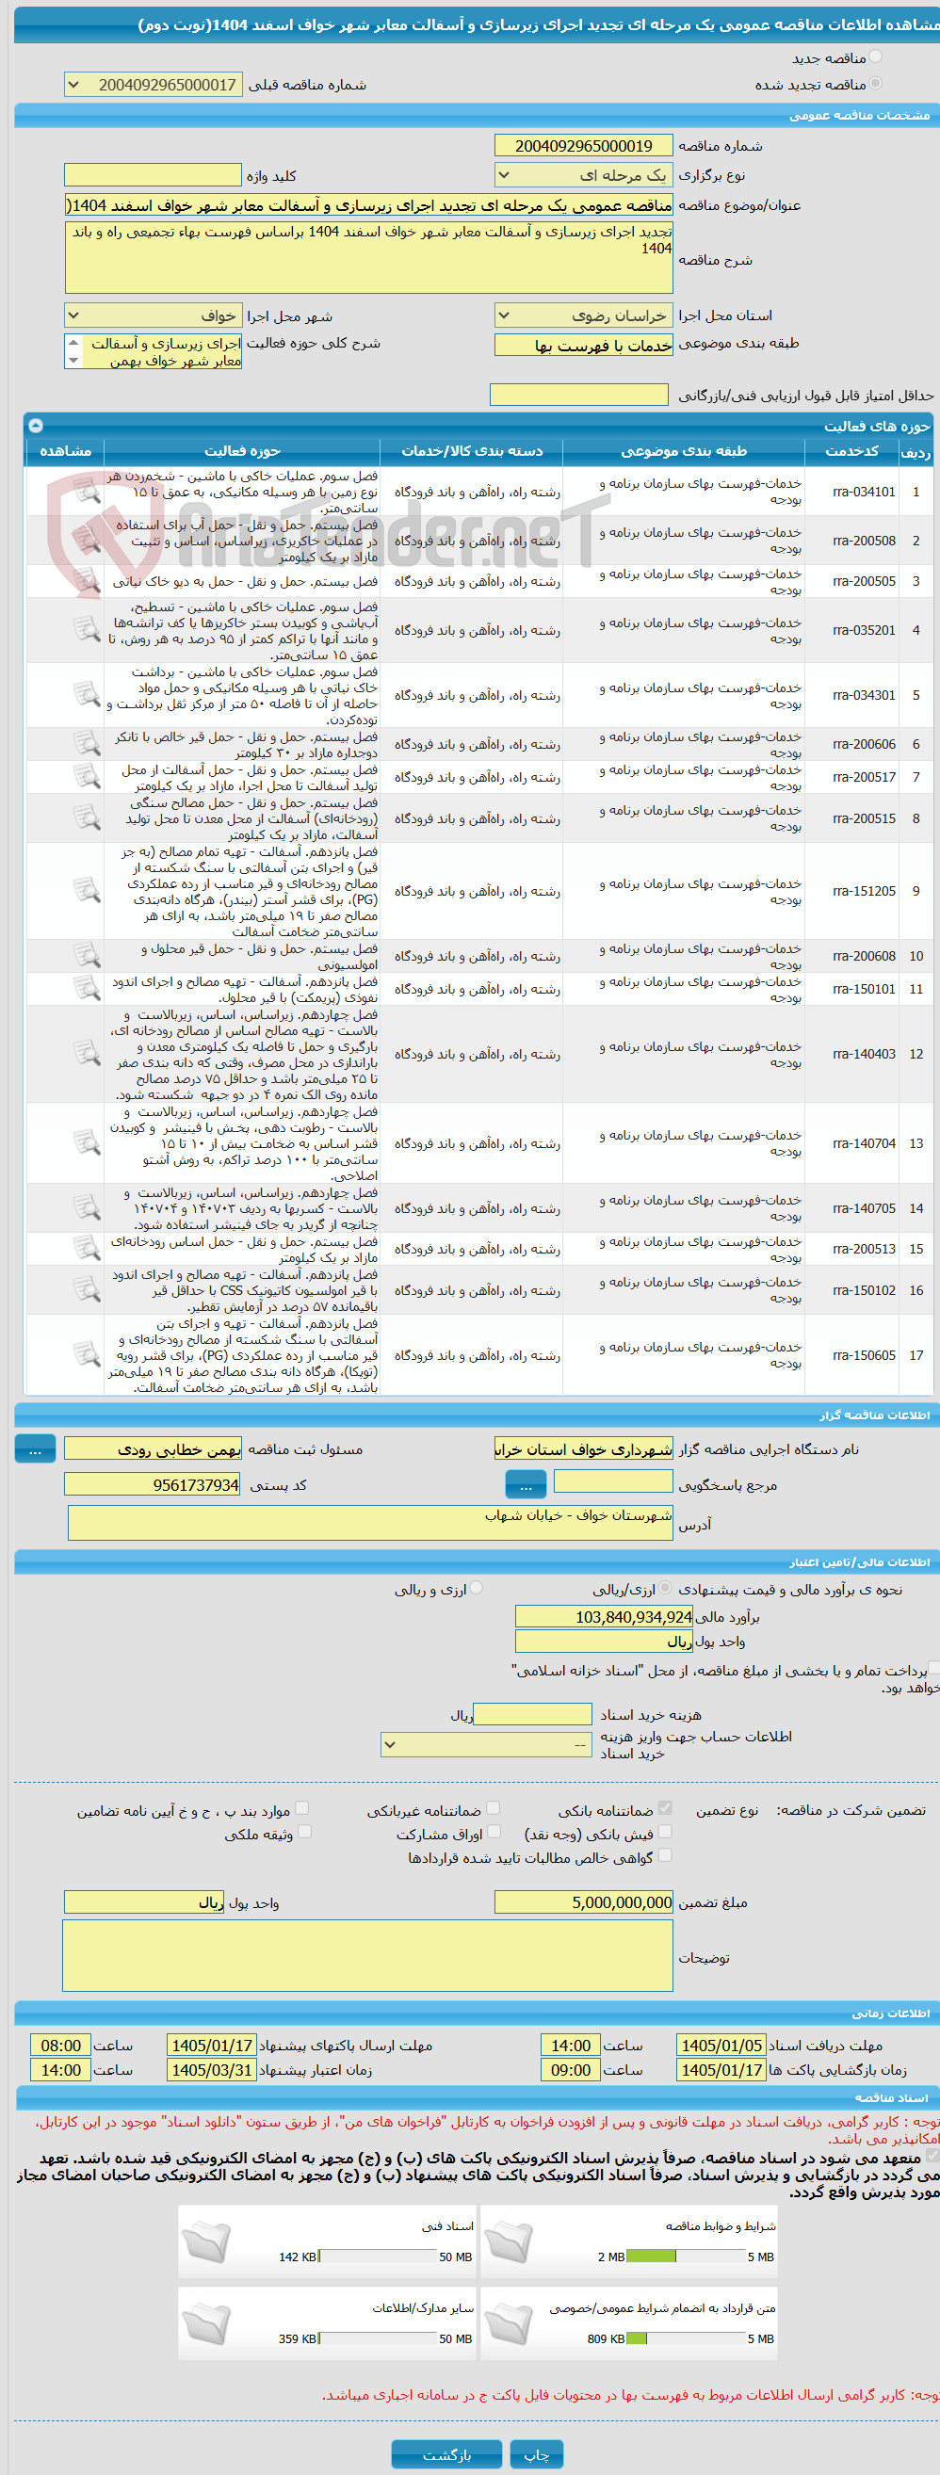The image size is (940, 2475).
Task: Click the اسناد فنی file size bar
Action: pyautogui.click(x=377, y=2256)
